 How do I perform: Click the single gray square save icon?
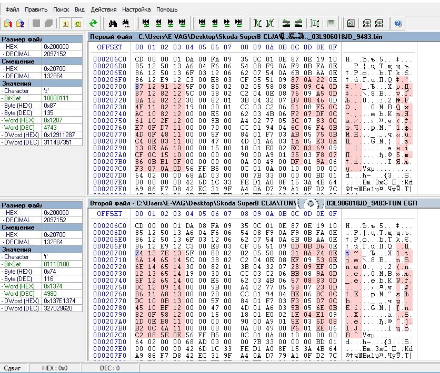[x=36, y=23]
